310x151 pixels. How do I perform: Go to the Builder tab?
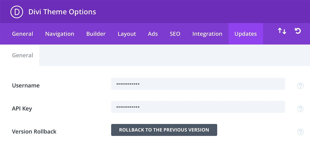96,34
